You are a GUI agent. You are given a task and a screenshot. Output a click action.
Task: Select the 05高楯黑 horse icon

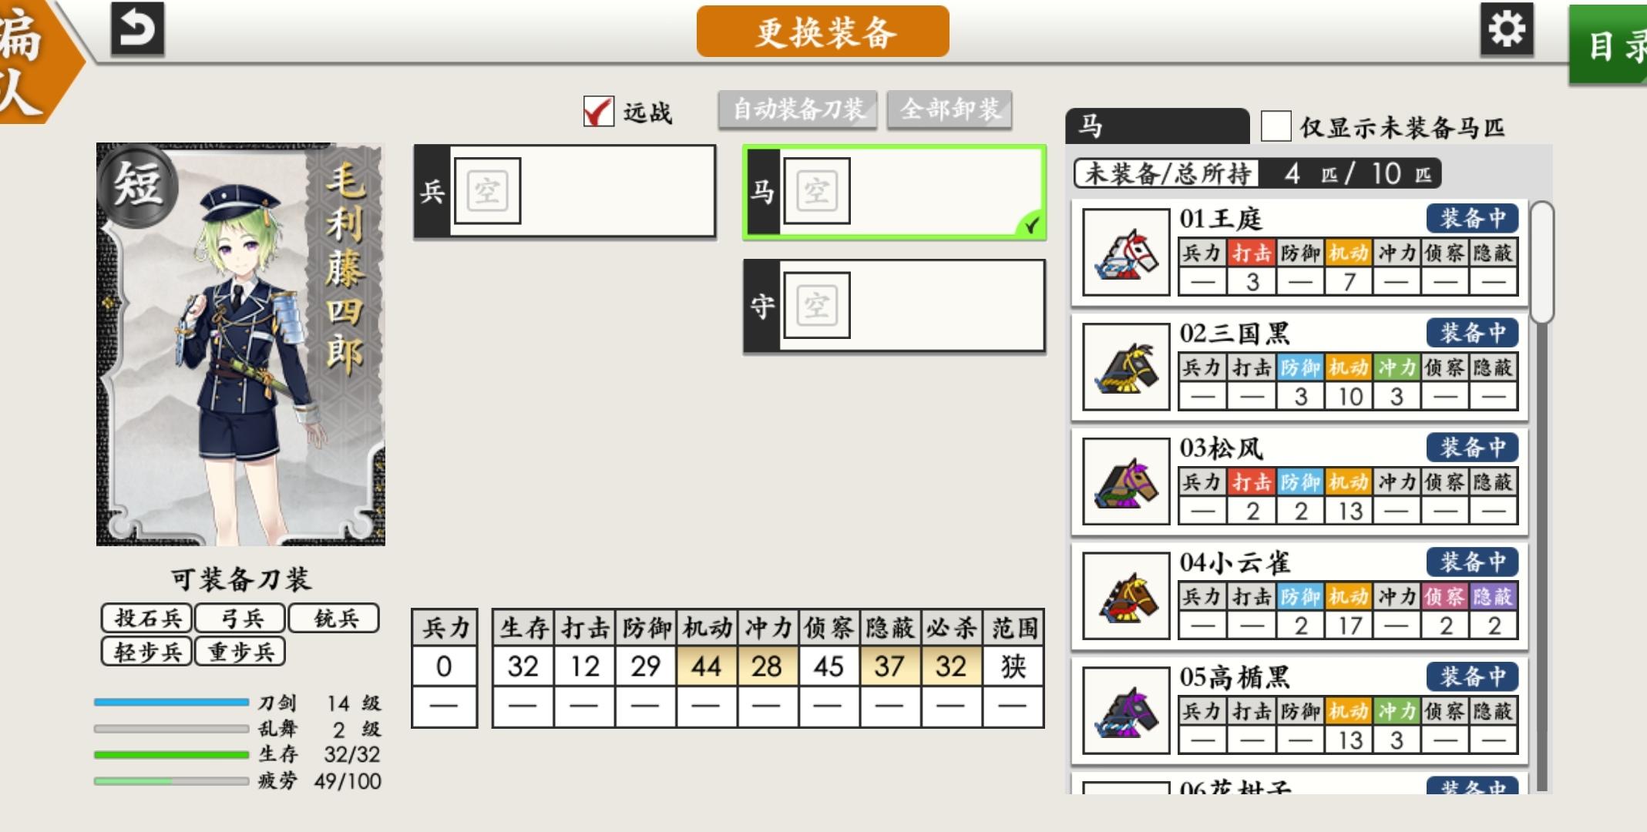1125,710
